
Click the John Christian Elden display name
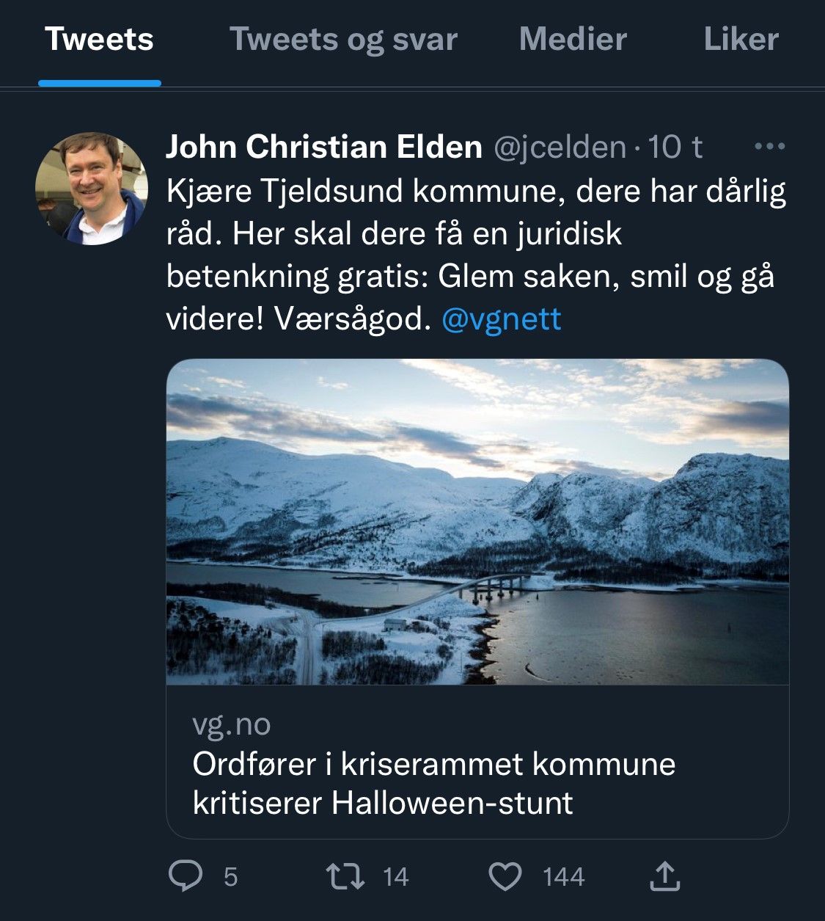323,147
